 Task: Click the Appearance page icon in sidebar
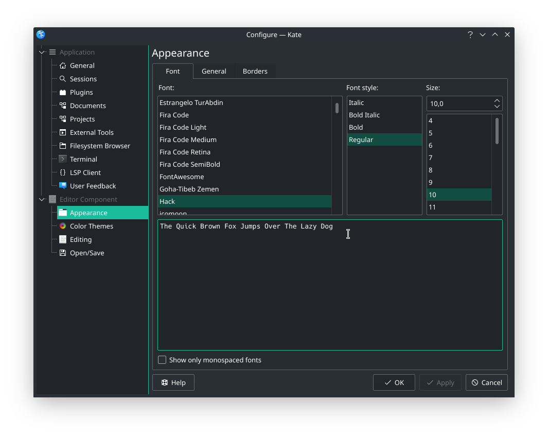(63, 213)
